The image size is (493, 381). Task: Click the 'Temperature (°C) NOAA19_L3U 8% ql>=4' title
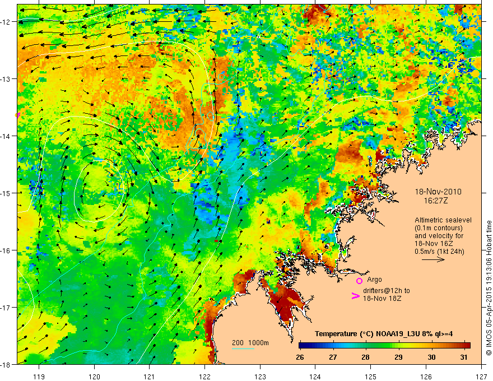384,334
